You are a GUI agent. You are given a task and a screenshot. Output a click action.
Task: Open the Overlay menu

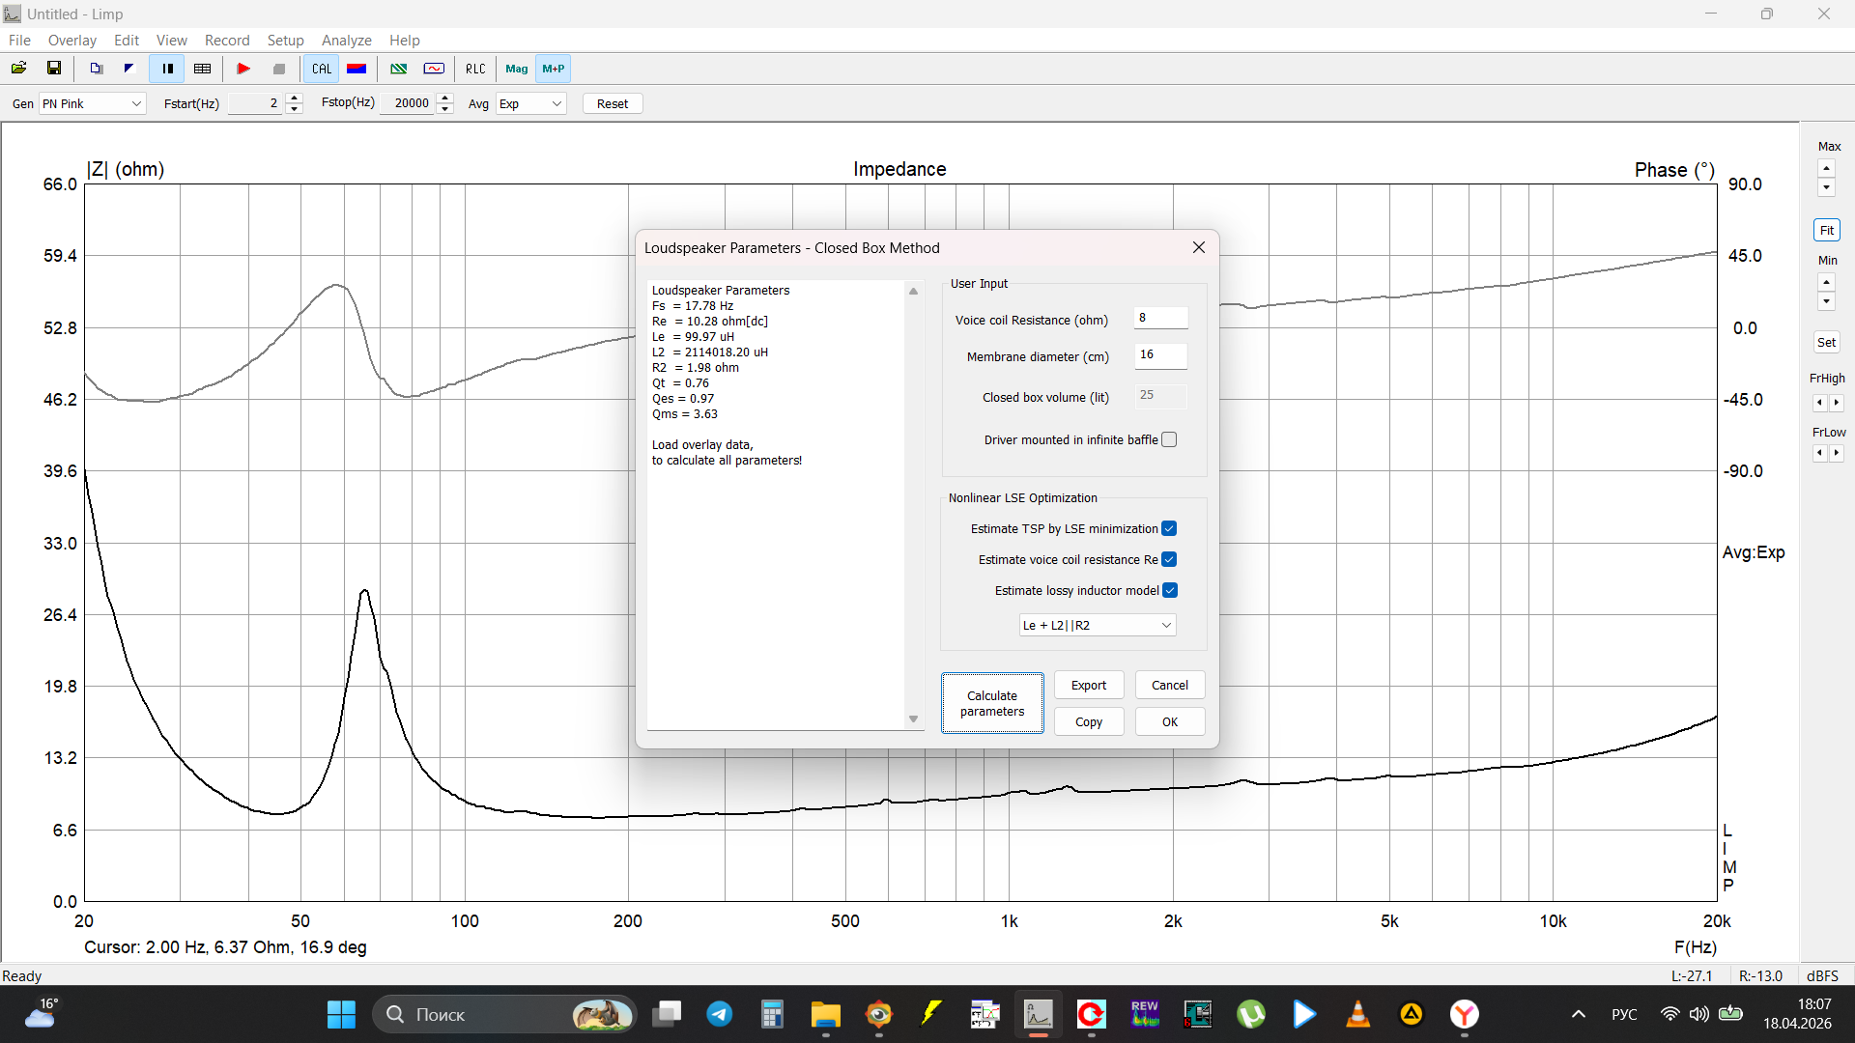pyautogui.click(x=71, y=41)
